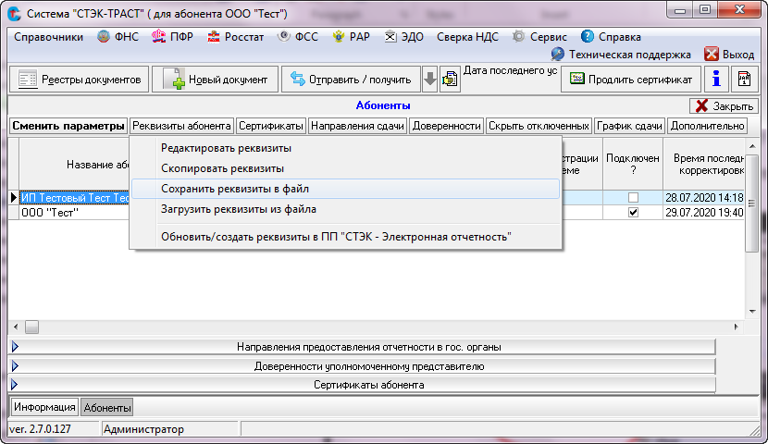Click the down arrow next to Отправить / получить
This screenshot has width=768, height=444.
pyautogui.click(x=429, y=80)
